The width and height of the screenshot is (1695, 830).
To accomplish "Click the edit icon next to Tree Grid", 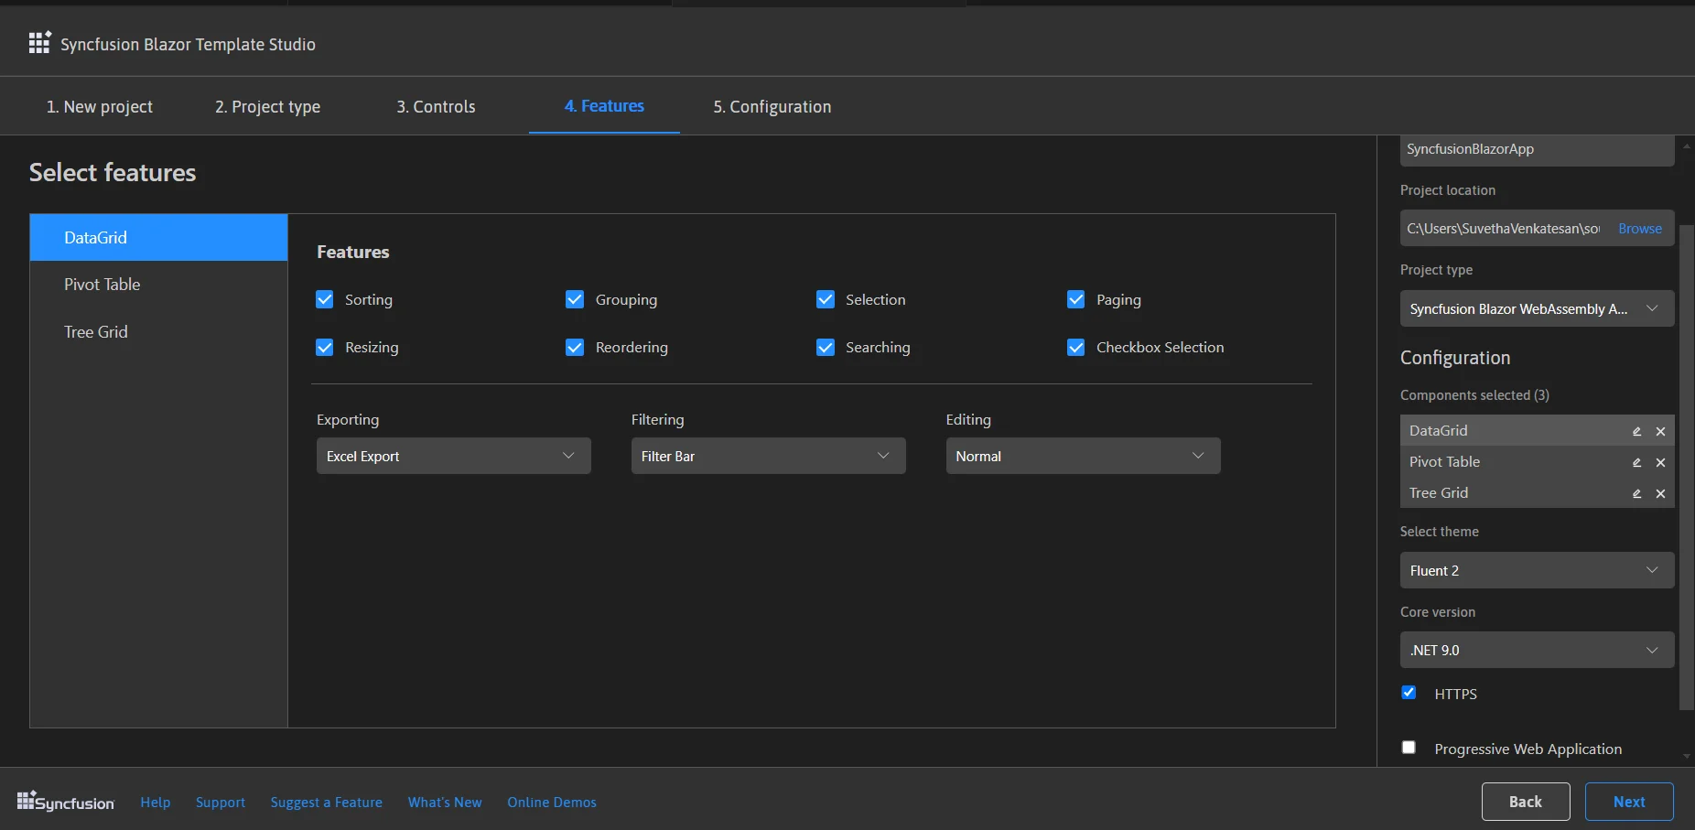I will (x=1636, y=493).
